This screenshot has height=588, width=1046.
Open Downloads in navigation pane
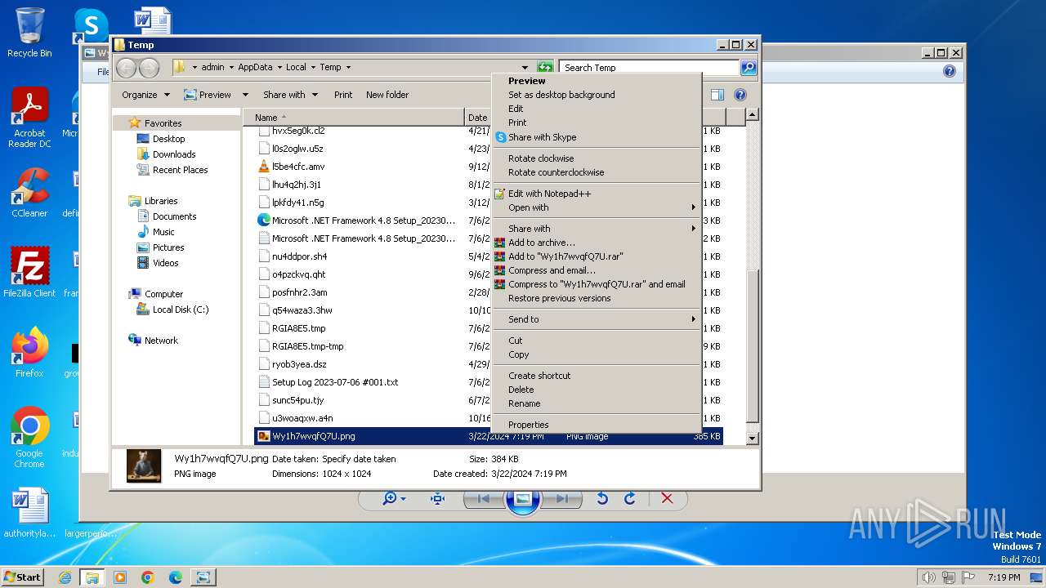tap(173, 154)
